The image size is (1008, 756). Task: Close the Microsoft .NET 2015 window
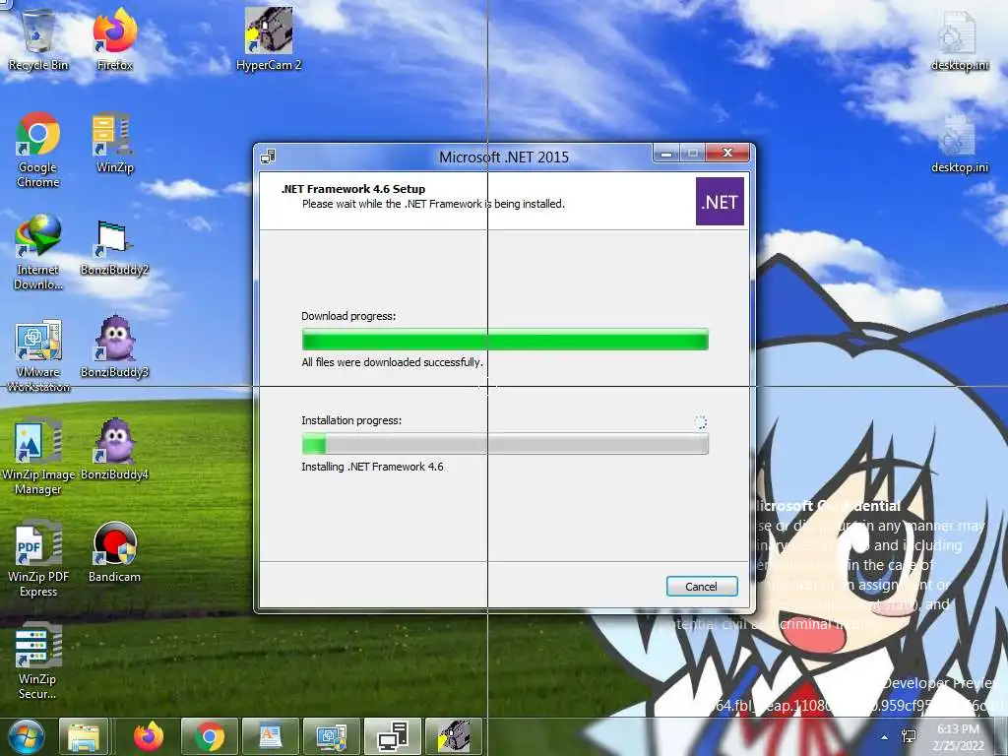tap(727, 153)
